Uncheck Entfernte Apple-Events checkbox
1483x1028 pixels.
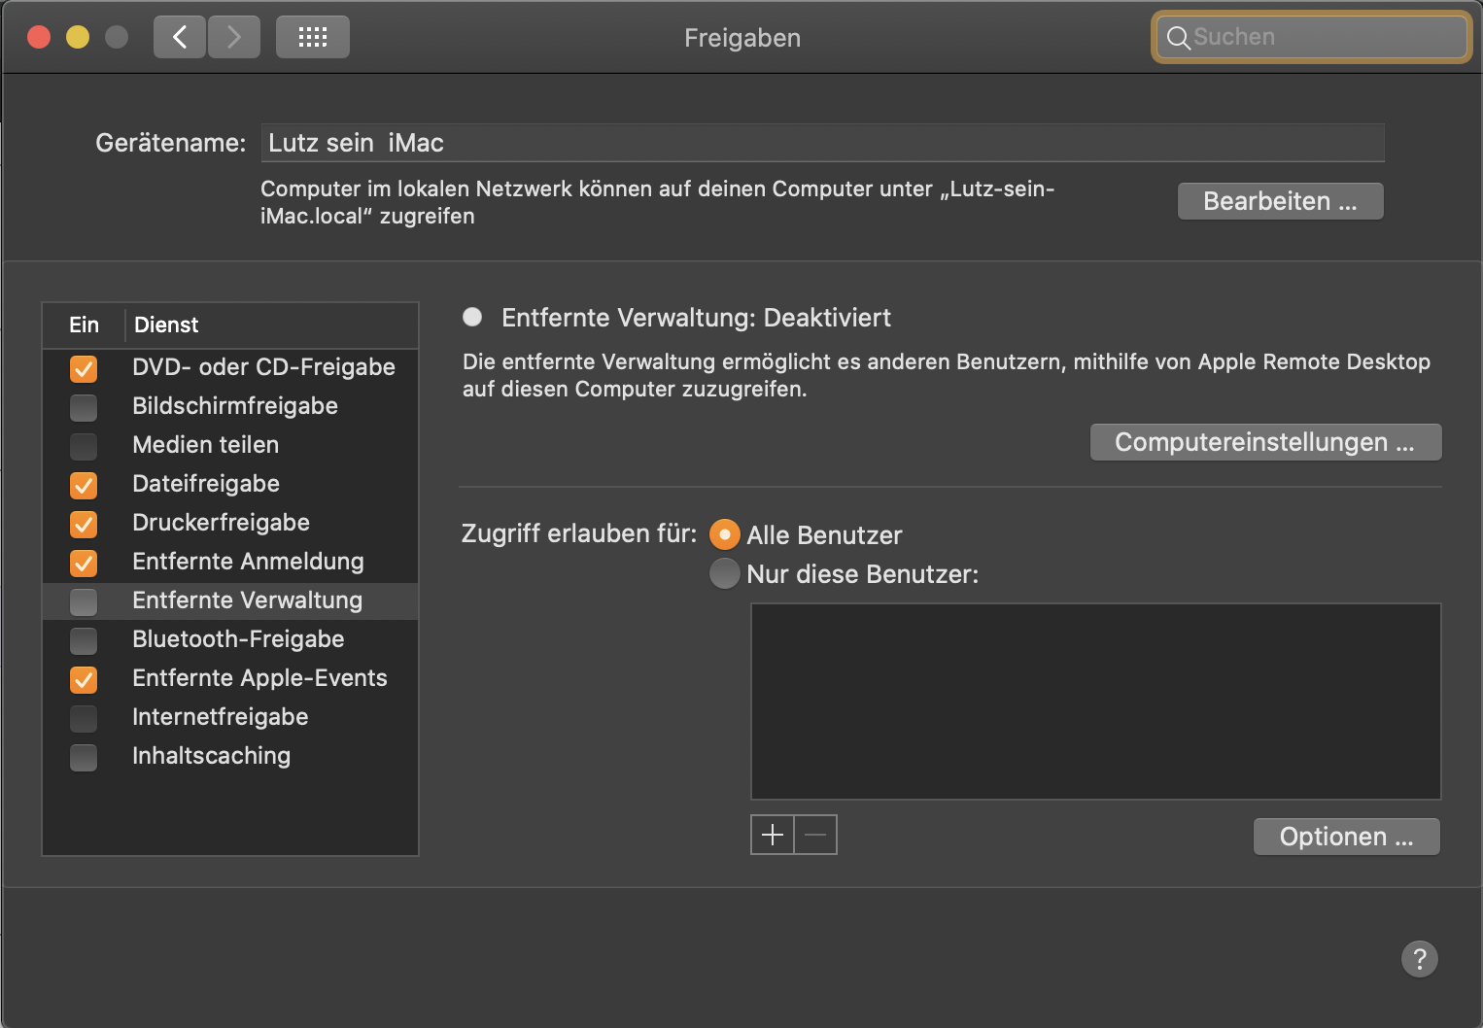tap(84, 679)
